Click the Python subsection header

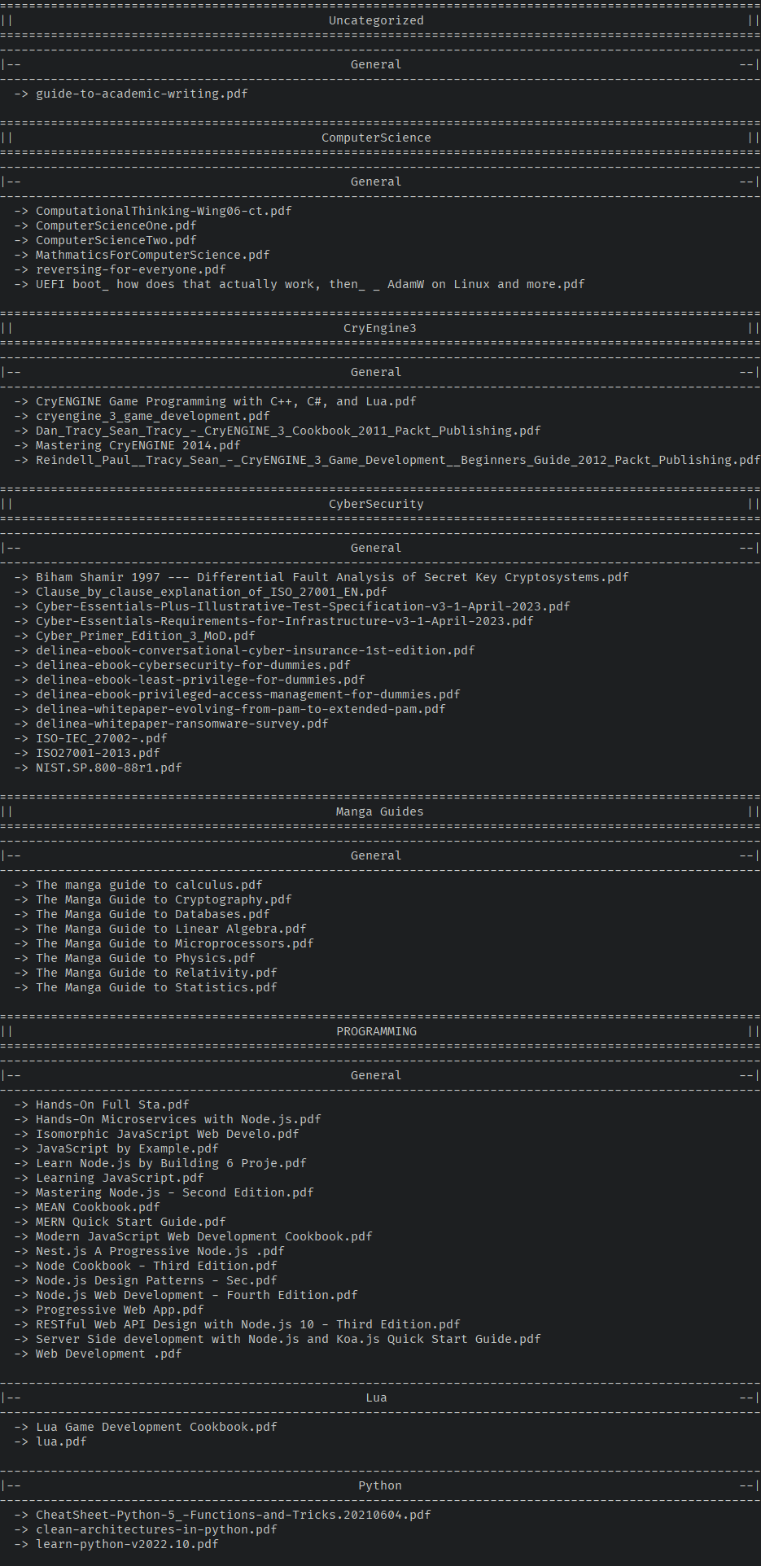pos(380,1485)
